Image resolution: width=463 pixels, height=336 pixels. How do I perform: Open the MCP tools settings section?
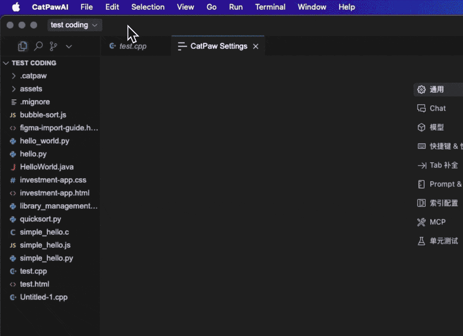pyautogui.click(x=437, y=222)
